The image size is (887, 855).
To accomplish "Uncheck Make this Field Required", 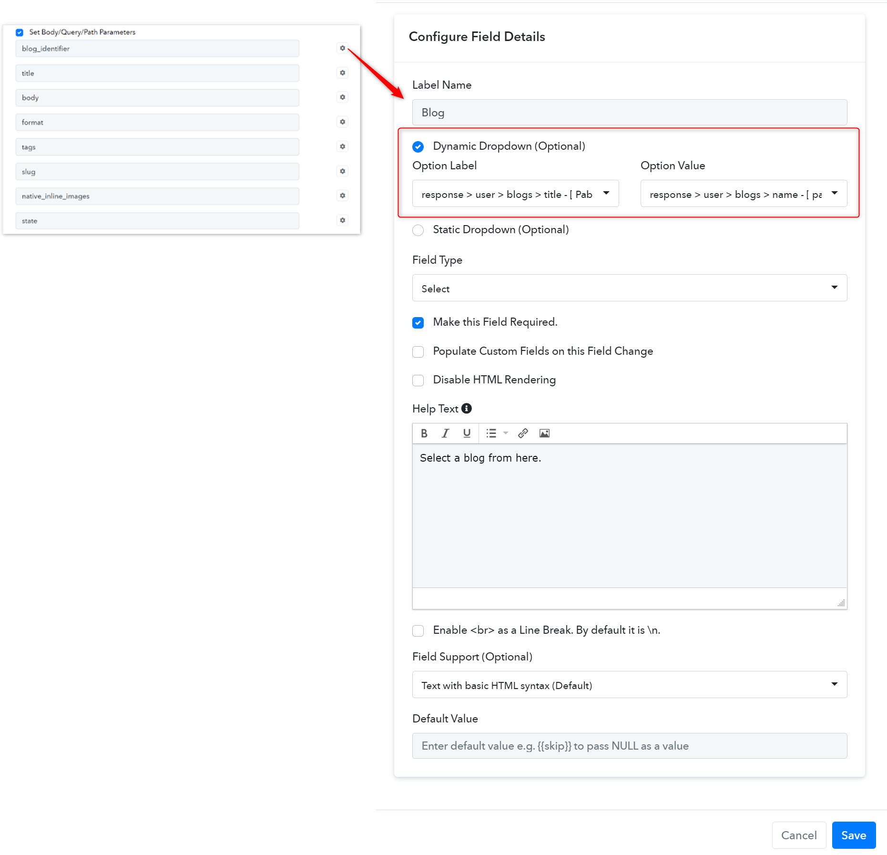I will pos(418,323).
